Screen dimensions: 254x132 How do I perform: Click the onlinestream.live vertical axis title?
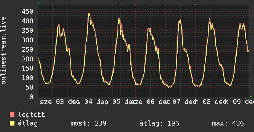tap(3, 51)
